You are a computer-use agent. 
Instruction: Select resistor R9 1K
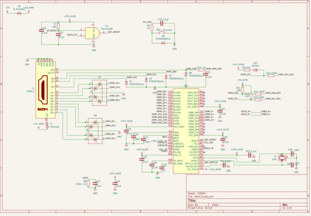152,27
